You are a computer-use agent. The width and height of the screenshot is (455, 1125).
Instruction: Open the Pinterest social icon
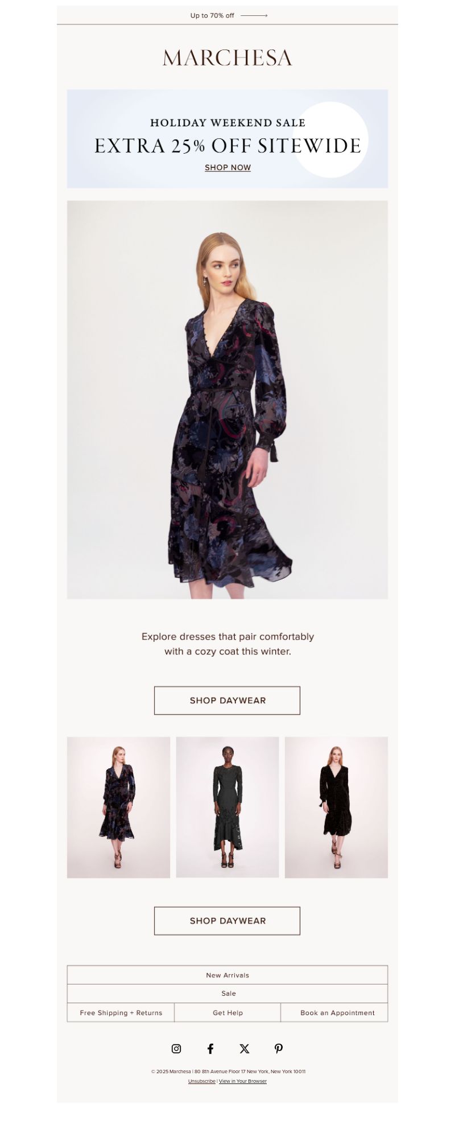(x=279, y=1048)
